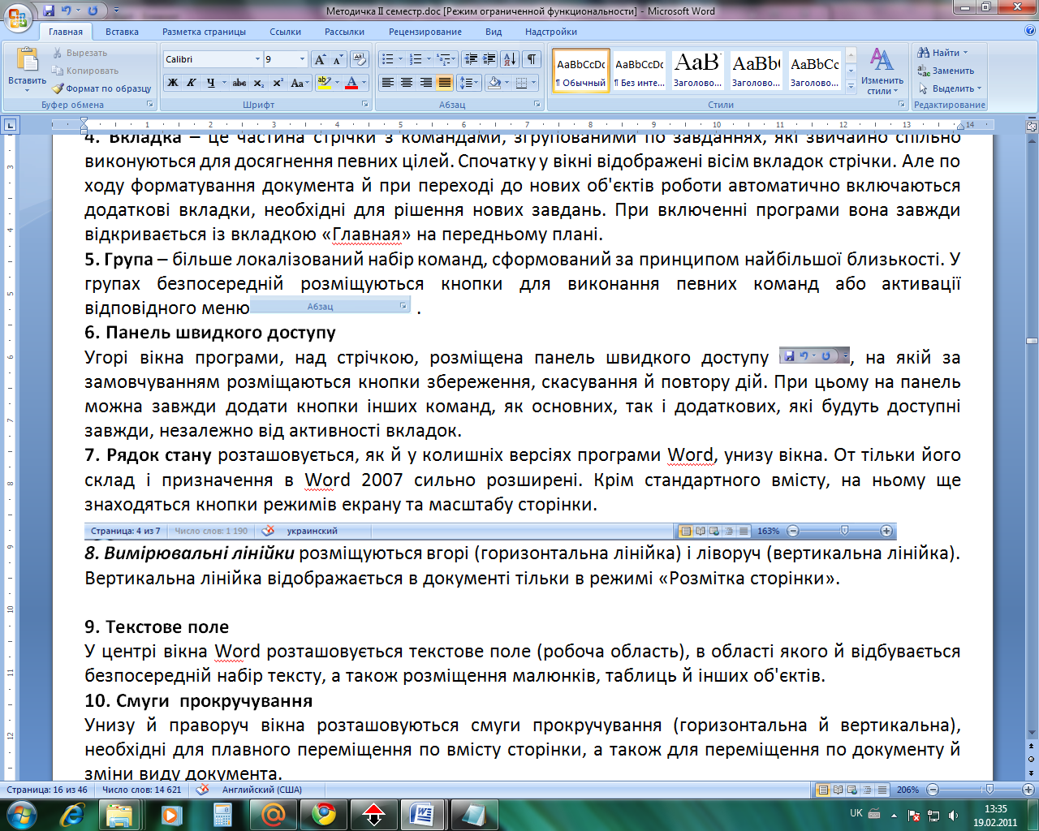This screenshot has width=1039, height=831.
Task: Switch to Вид tab
Action: (x=494, y=32)
